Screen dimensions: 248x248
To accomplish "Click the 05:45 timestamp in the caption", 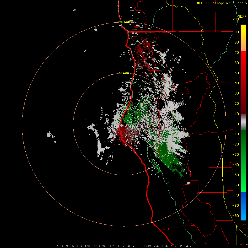I will pyautogui.click(x=185, y=246).
